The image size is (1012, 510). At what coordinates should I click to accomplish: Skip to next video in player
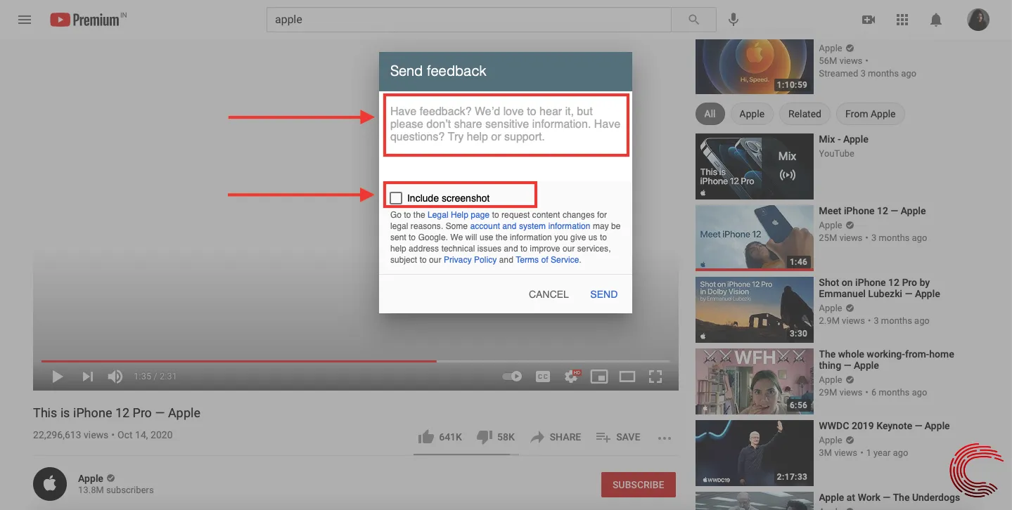tap(87, 377)
